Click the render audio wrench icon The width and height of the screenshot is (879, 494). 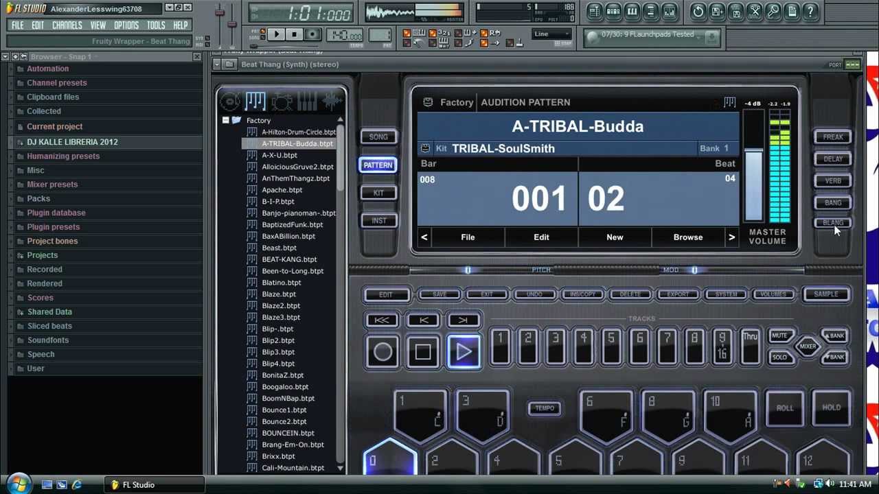(x=755, y=11)
